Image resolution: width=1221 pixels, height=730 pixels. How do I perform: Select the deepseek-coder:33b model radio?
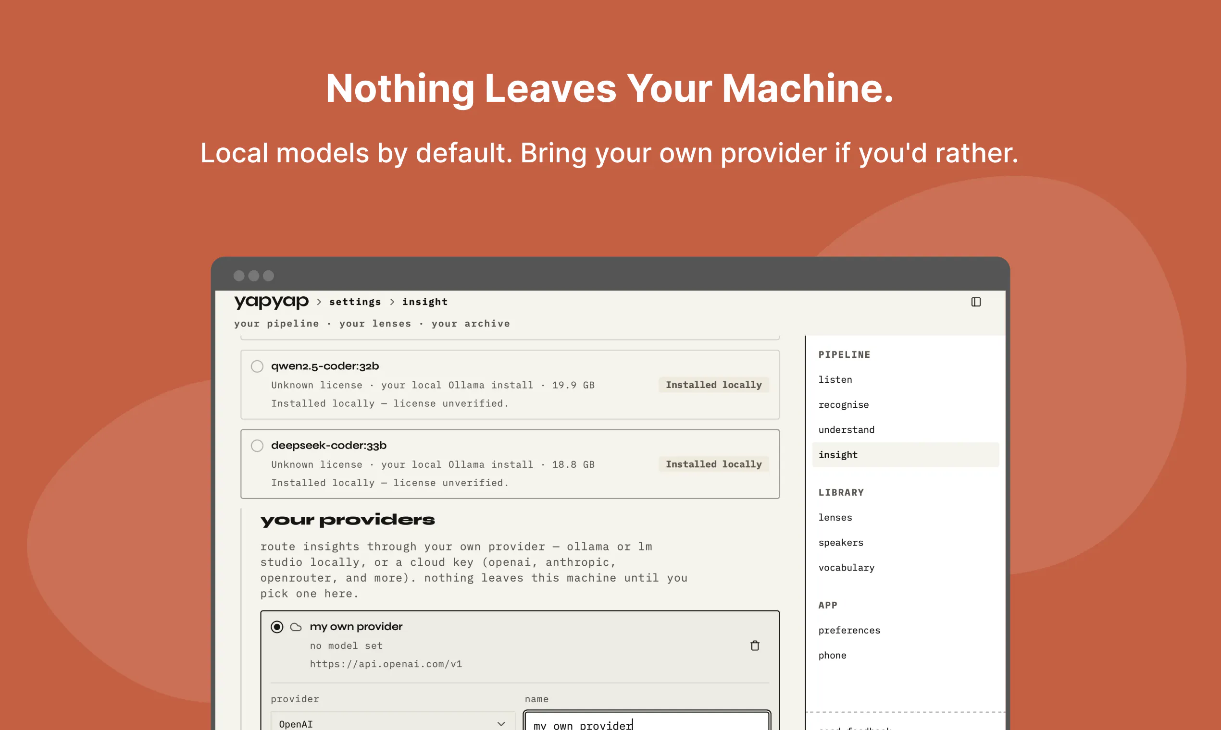pos(257,446)
